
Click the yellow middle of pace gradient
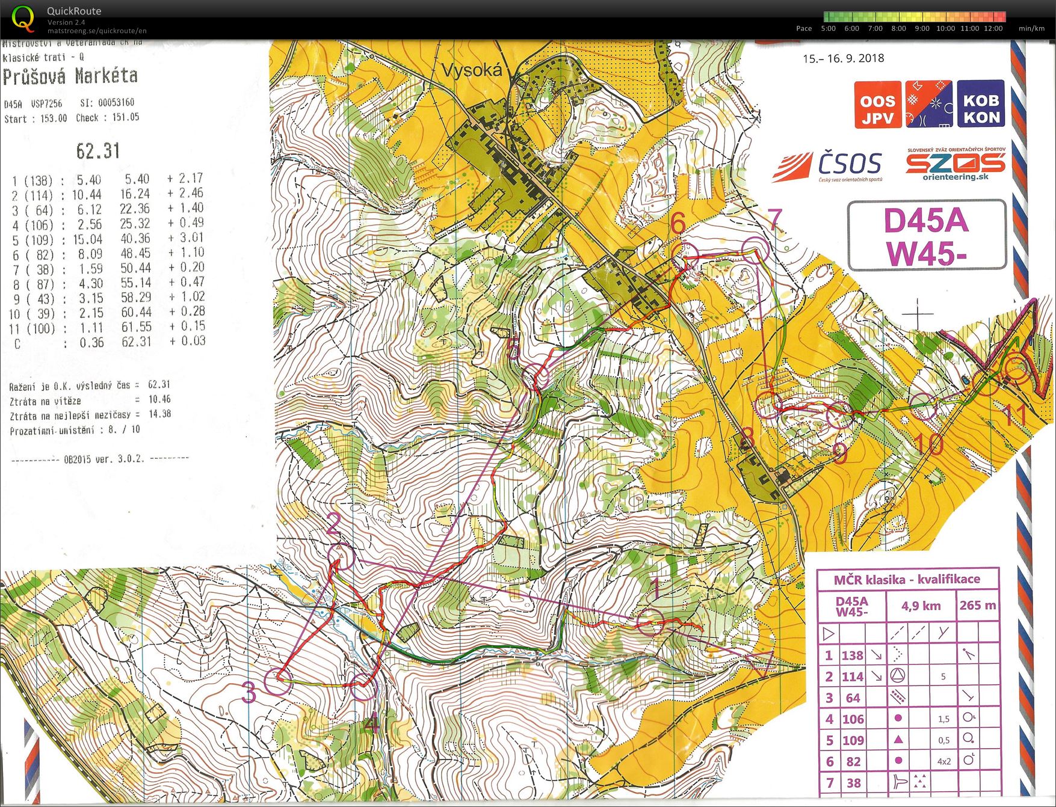tap(915, 17)
